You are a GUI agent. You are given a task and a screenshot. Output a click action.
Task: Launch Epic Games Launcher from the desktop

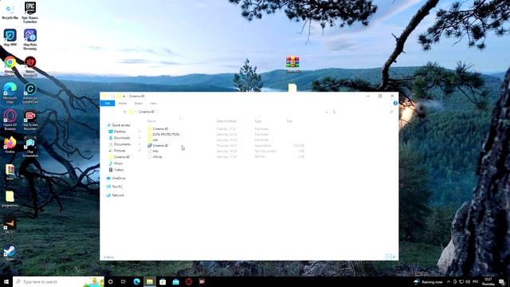tap(30, 12)
